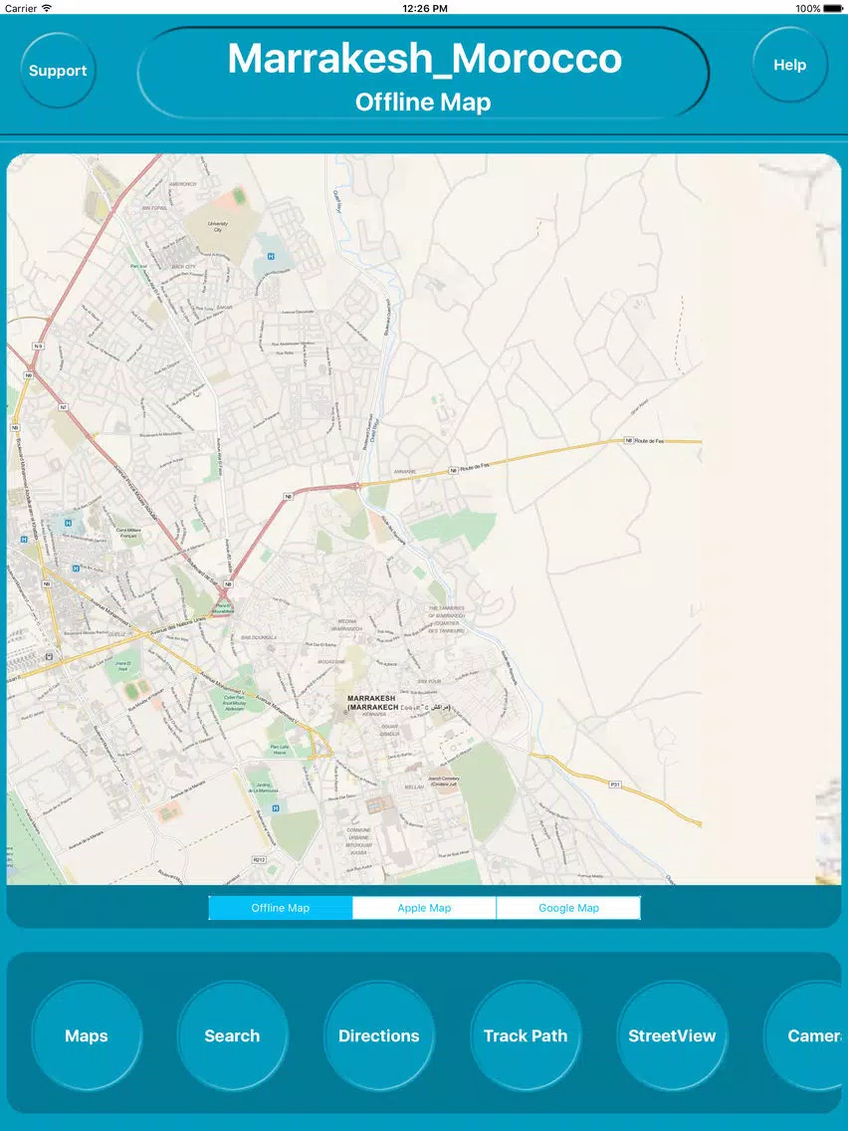Open Directions from the bottom bar
The height and width of the screenshot is (1131, 848).
(378, 1035)
